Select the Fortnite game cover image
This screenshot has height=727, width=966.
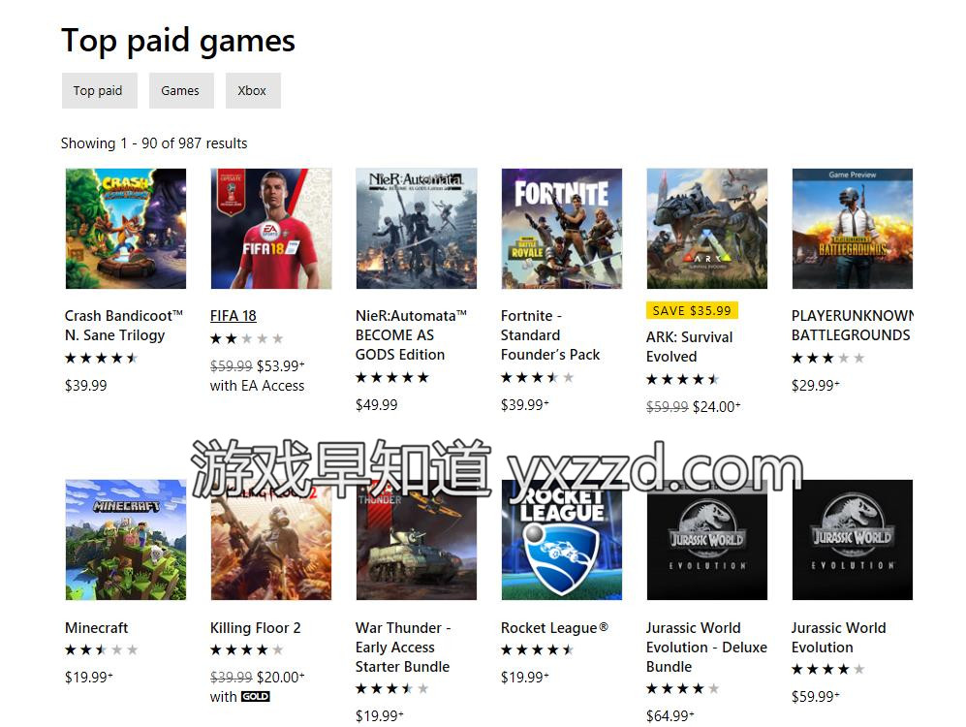(562, 229)
